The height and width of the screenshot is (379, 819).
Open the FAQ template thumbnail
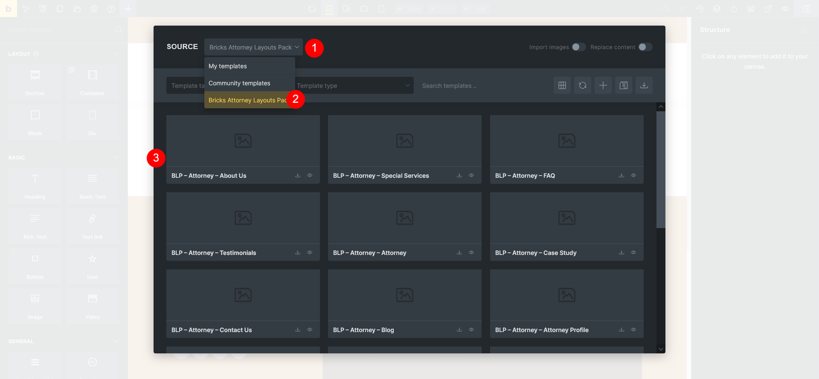click(x=567, y=141)
